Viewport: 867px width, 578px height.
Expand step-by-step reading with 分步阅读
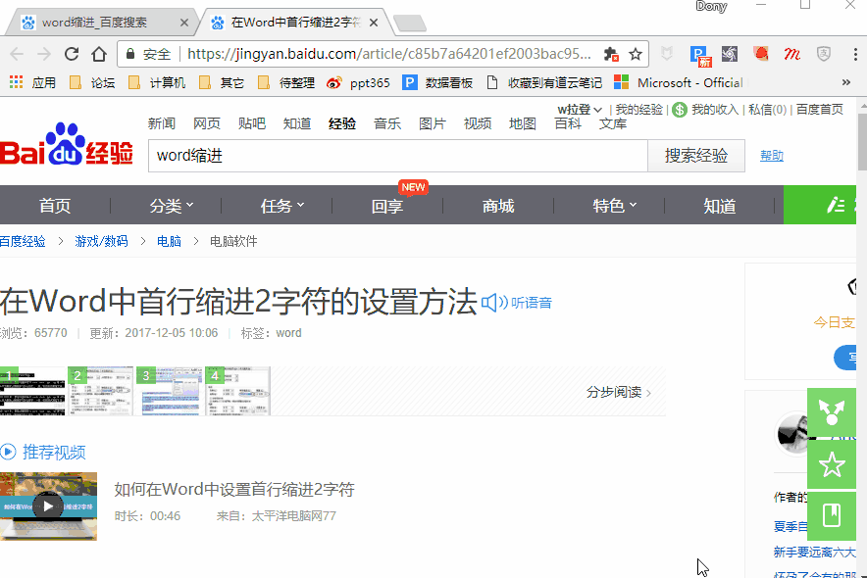pos(619,392)
